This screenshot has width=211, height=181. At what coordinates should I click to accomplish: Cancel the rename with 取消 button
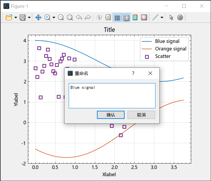tap(141, 115)
